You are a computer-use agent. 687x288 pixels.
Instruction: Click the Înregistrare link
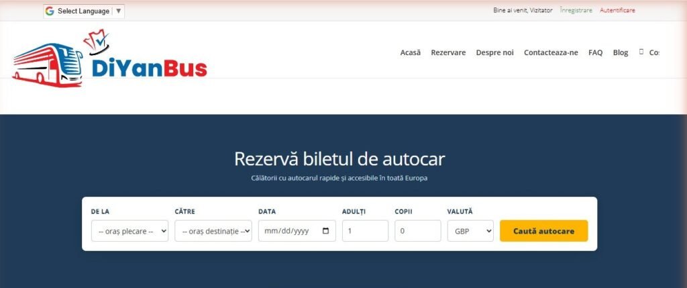576,10
